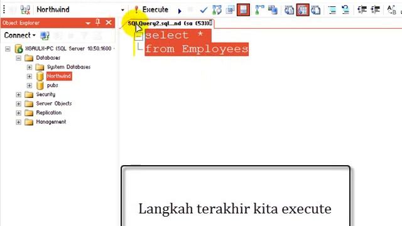Open the Query Options dialog icon
Image resolution: width=402 pixels, height=226 pixels.
pyautogui.click(x=231, y=10)
